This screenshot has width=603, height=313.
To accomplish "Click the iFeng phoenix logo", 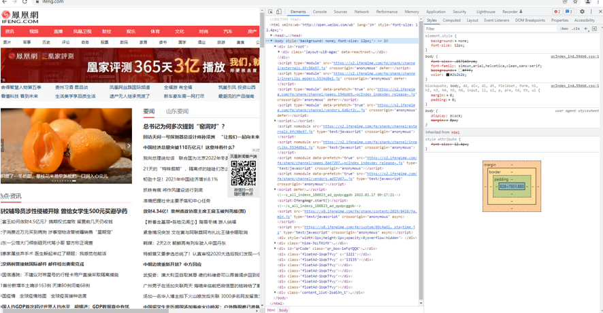I will click(x=20, y=17).
